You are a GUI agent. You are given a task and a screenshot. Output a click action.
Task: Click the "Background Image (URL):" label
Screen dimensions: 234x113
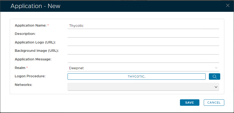pos(37,50)
